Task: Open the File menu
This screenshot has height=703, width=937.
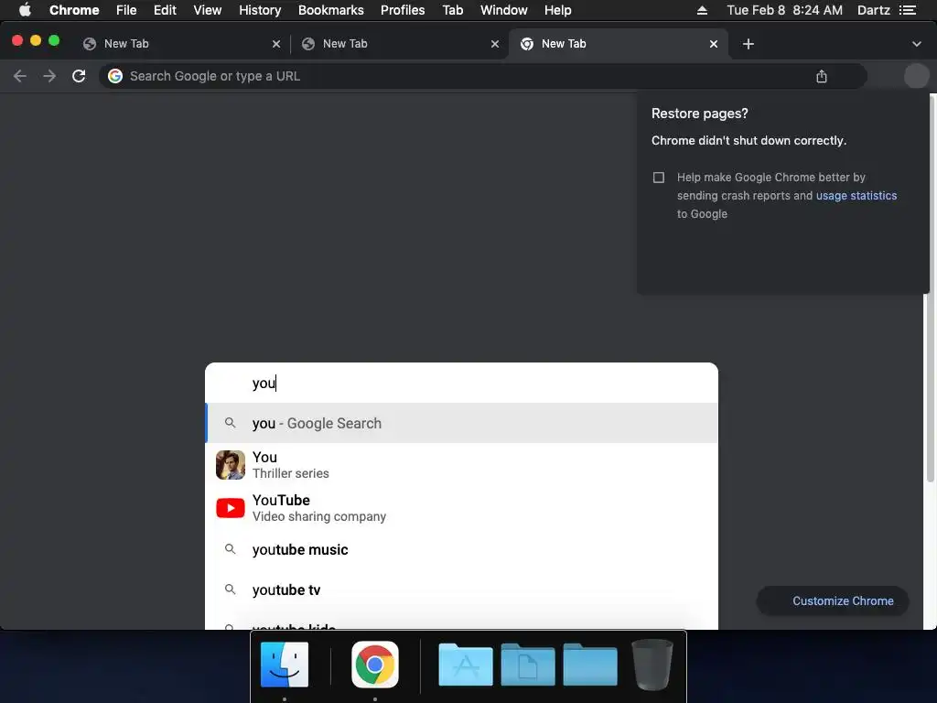Action: [126, 10]
